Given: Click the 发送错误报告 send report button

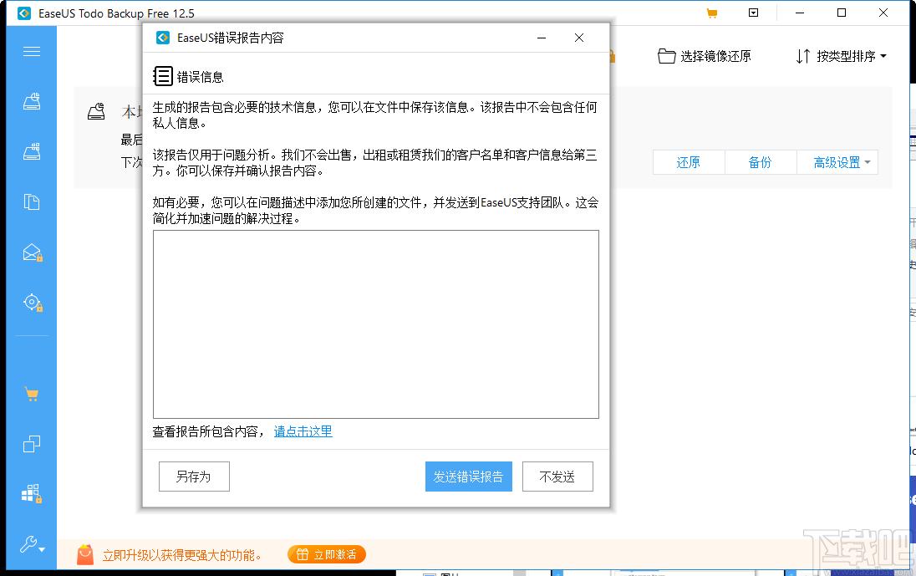Looking at the screenshot, I should [x=469, y=477].
